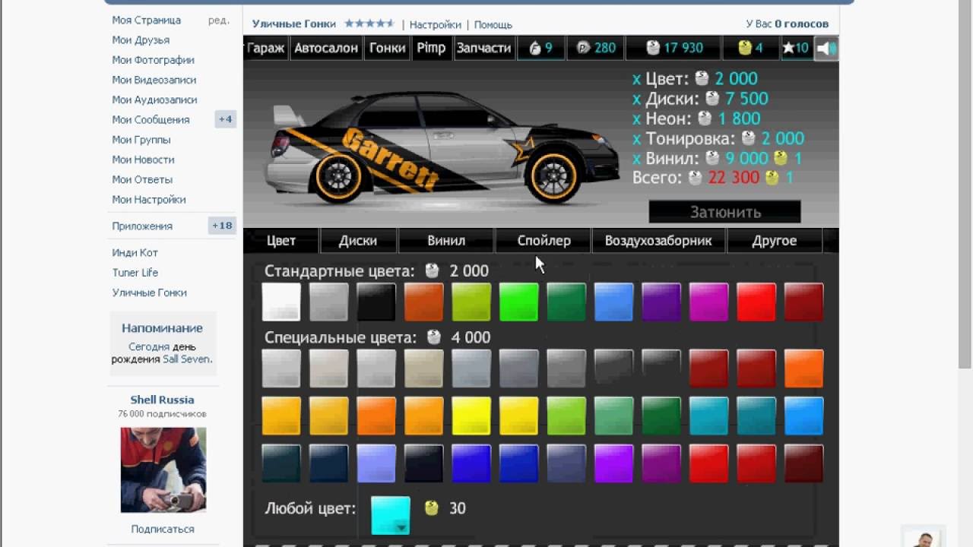Open Приложения in sidebar
The image size is (973, 547).
tap(142, 226)
